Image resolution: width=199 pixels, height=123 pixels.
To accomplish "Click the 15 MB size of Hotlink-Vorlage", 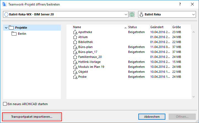I will 176,62.
